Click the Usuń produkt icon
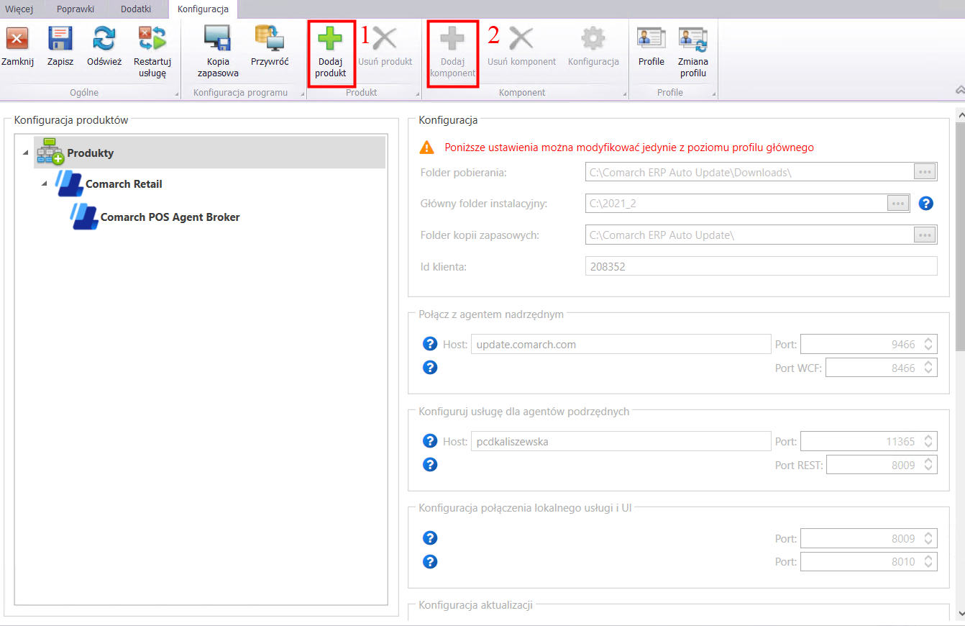The width and height of the screenshot is (965, 626). (385, 39)
